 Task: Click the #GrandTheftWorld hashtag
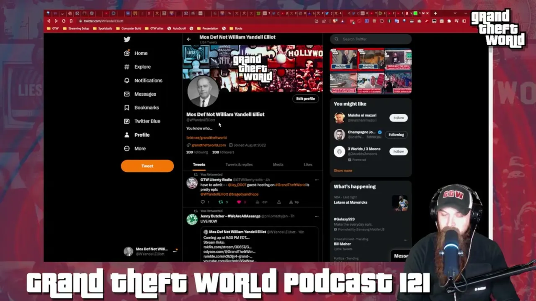pyautogui.click(x=290, y=185)
